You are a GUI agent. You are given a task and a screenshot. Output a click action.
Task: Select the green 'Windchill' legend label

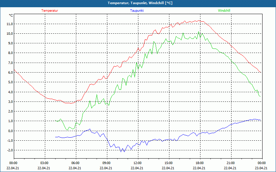pyautogui.click(x=224, y=11)
